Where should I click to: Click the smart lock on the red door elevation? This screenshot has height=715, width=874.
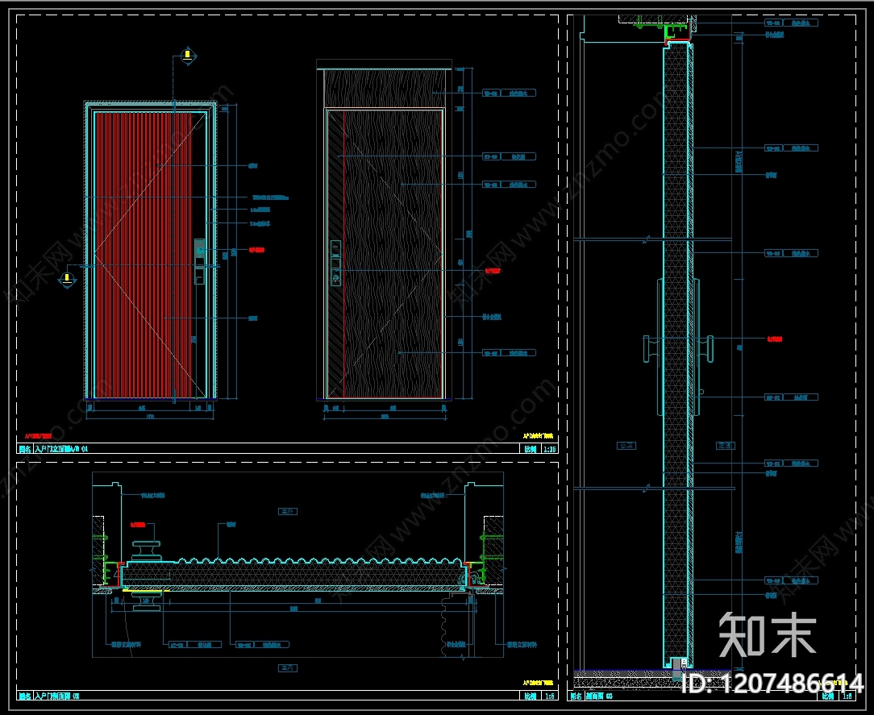pyautogui.click(x=199, y=261)
